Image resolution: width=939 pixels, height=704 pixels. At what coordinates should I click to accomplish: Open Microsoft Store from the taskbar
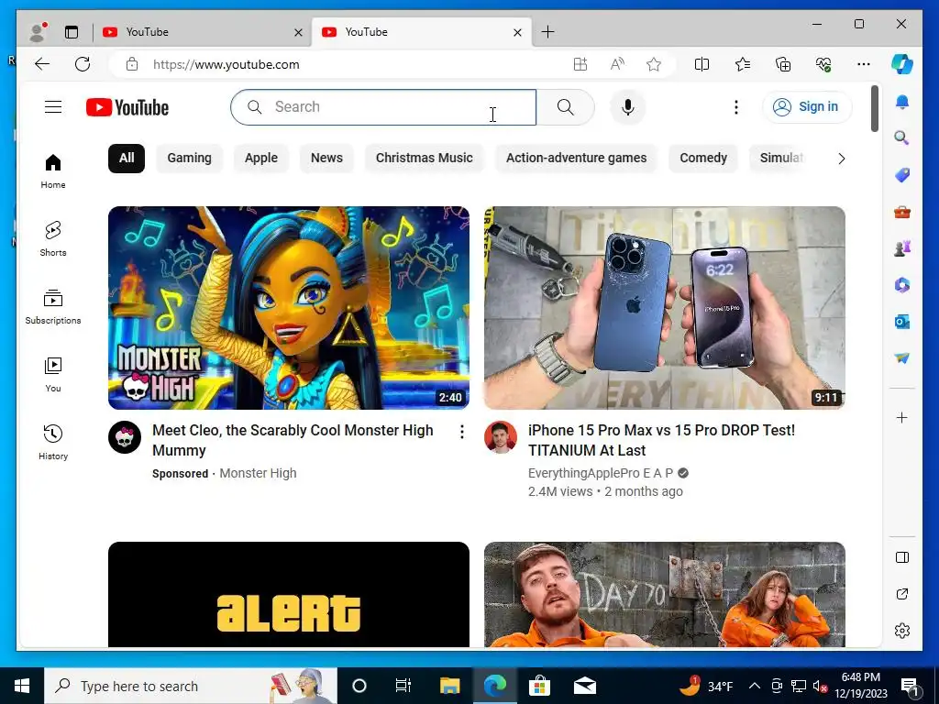(539, 686)
